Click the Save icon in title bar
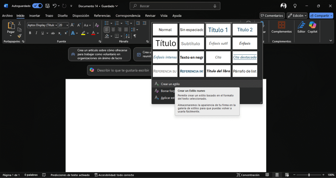This screenshot has width=336, height=178. [48, 6]
